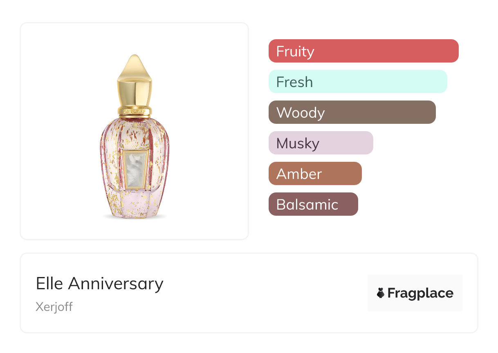The image size is (498, 353).
Task: Click the gold pointed cap of the bottle
Action: coord(135,80)
